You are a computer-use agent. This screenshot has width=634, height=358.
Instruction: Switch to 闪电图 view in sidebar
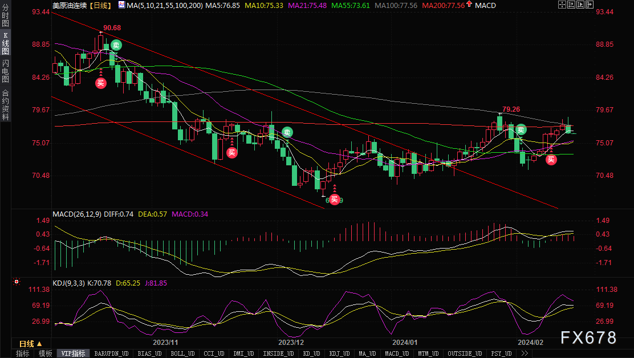pyautogui.click(x=5, y=71)
